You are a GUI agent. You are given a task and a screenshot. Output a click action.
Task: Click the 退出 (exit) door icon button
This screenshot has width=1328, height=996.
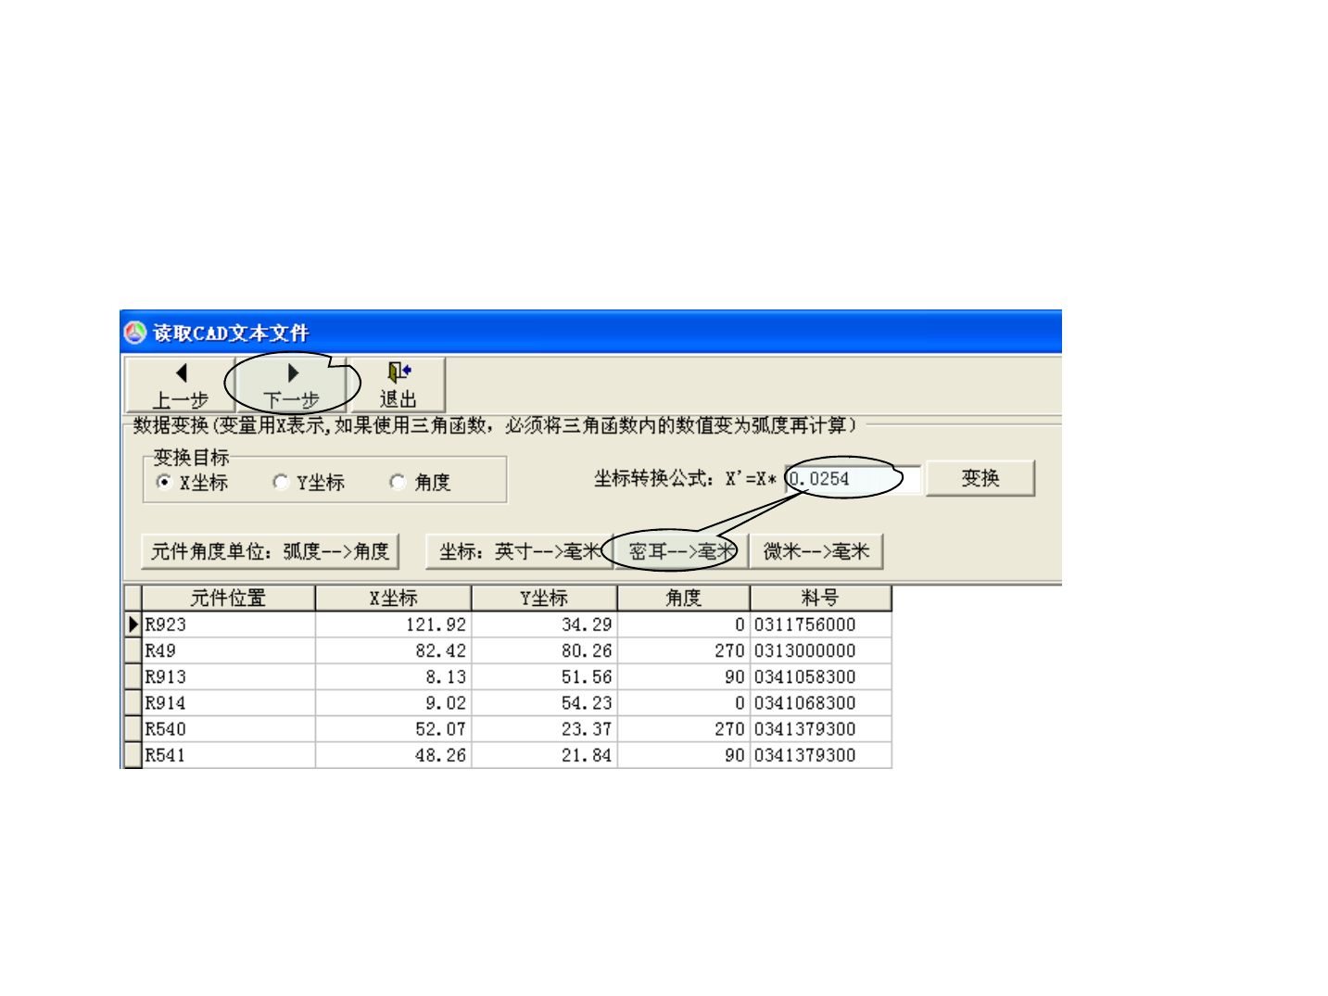click(398, 385)
